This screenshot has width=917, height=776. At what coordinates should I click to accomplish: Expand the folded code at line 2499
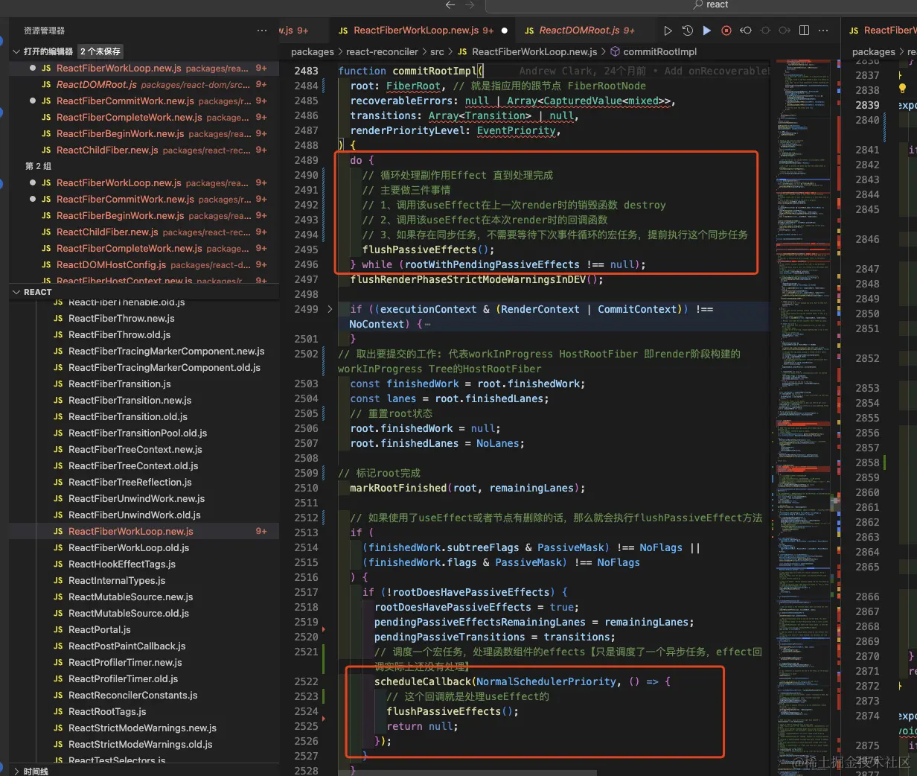(330, 309)
